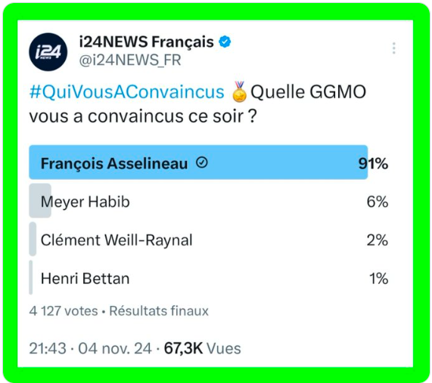
Task: Click the blue verified badge icon
Action: coord(225,42)
